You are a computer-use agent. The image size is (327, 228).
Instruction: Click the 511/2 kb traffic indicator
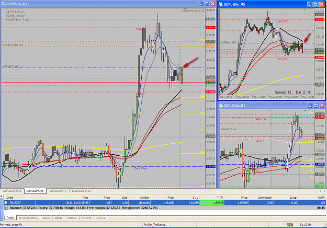tap(306, 225)
